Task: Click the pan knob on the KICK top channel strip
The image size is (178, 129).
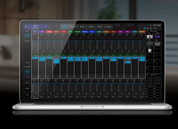Action: click(36, 52)
